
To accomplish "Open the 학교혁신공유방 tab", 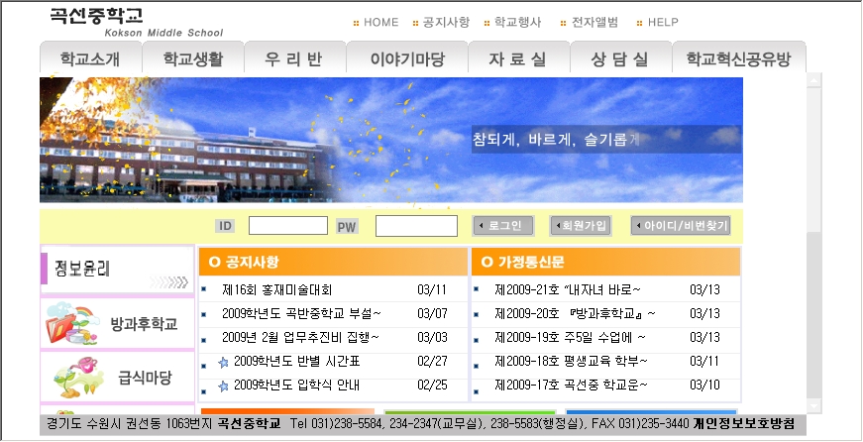I will pyautogui.click(x=738, y=58).
